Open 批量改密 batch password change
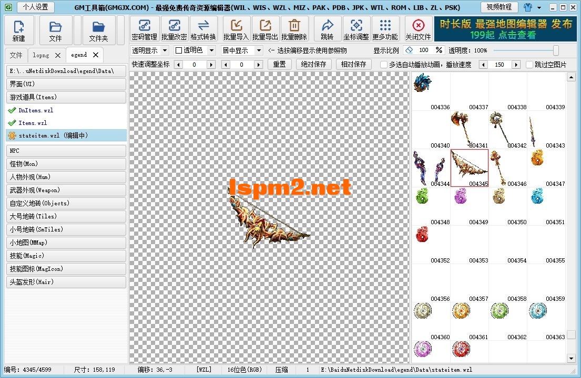 click(174, 29)
